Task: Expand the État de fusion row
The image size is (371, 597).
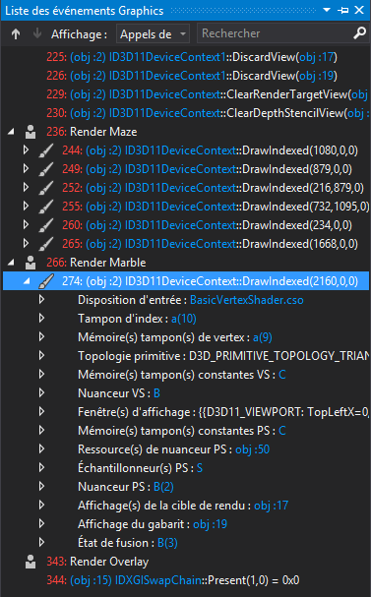Action: [x=42, y=542]
